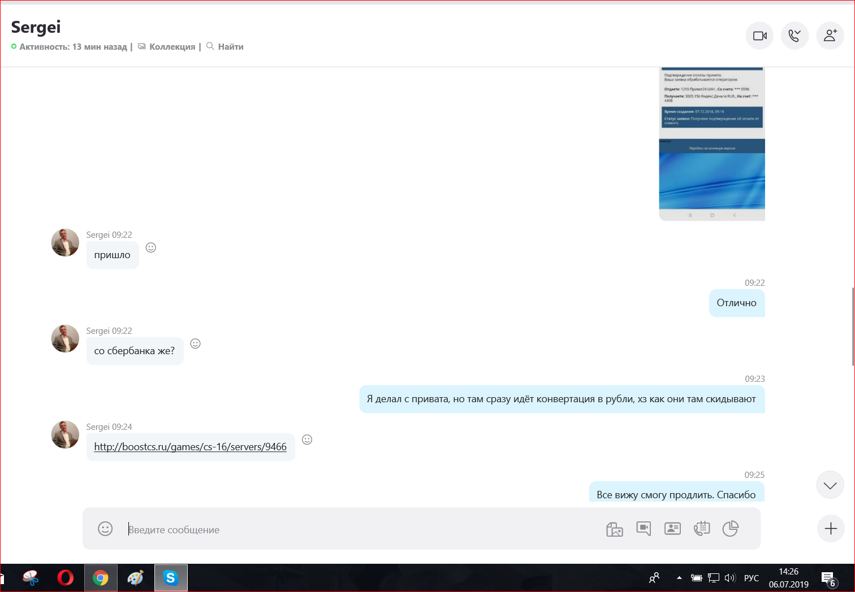Image resolution: width=855 pixels, height=592 pixels.
Task: Create a poll icon
Action: [x=731, y=529]
